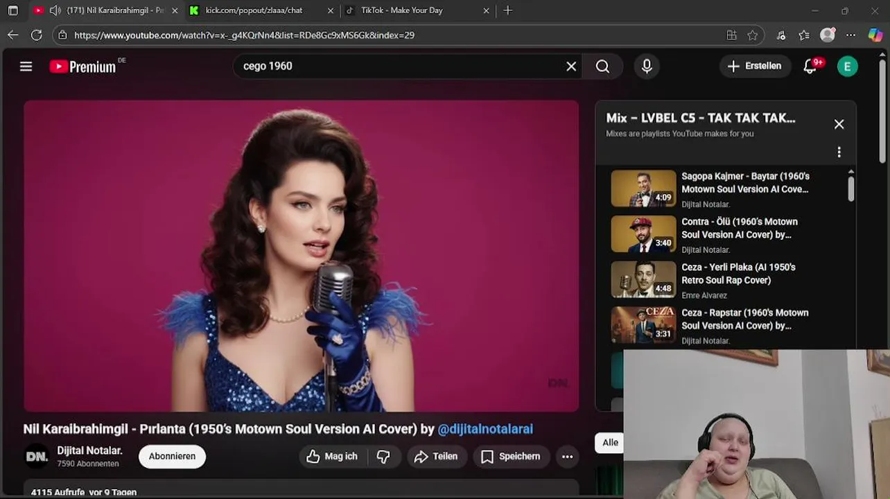The height and width of the screenshot is (499, 890).
Task: Open the notifications bell
Action: (810, 66)
